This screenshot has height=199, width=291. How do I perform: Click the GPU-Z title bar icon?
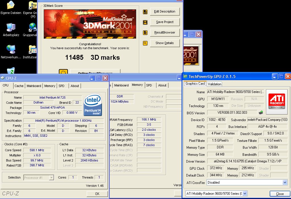185,76
